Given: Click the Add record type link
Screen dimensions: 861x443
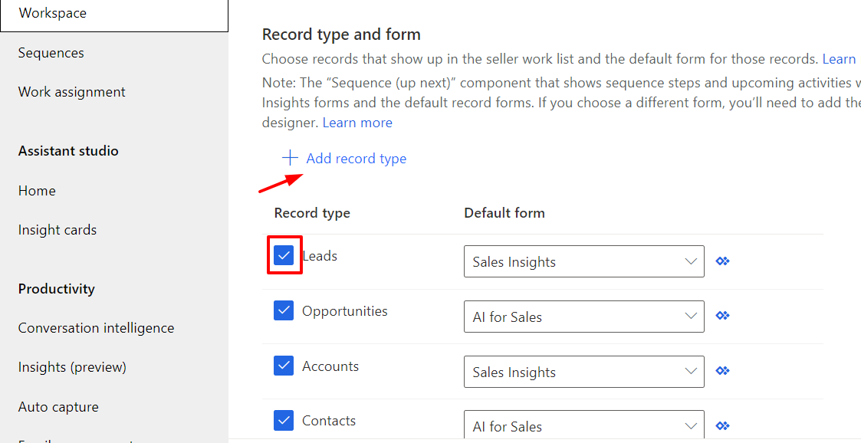Looking at the screenshot, I should click(x=356, y=159).
